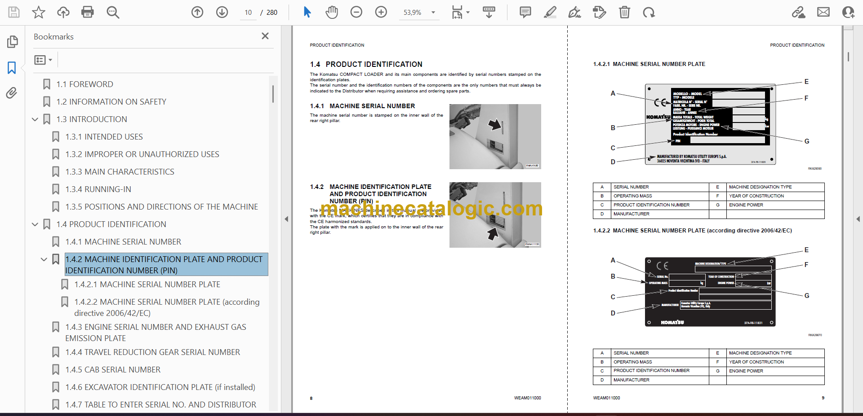
Task: Select 1.4.2 MACHINE IDENTIFICATION PLATE bookmark
Action: (x=166, y=265)
